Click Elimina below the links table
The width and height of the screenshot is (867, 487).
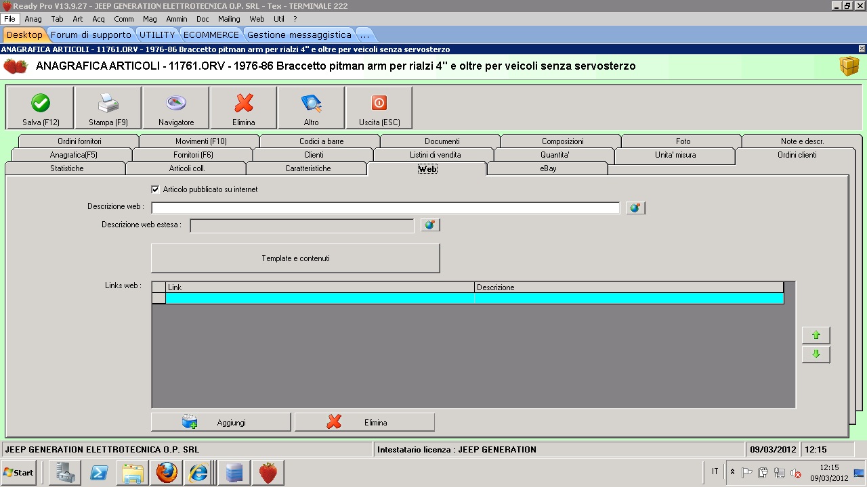coord(364,423)
